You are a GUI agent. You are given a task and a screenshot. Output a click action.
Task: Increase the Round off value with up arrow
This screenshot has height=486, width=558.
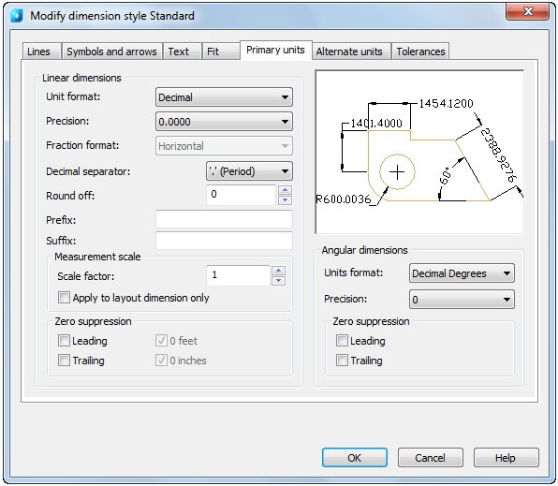[285, 190]
